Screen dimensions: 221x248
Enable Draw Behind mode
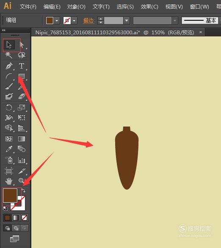click(16, 228)
